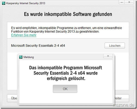Close the Meldung dialog with X
Viewport: 137px width, 109px height.
click(108, 56)
